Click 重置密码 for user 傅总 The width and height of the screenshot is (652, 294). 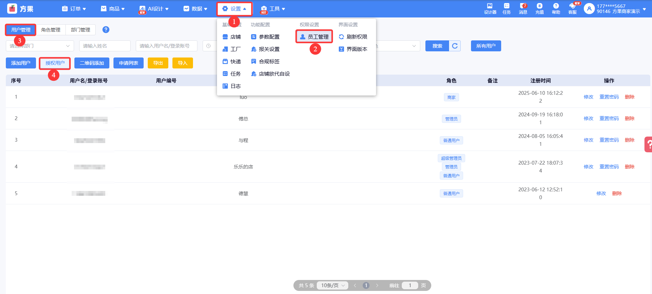coord(609,118)
